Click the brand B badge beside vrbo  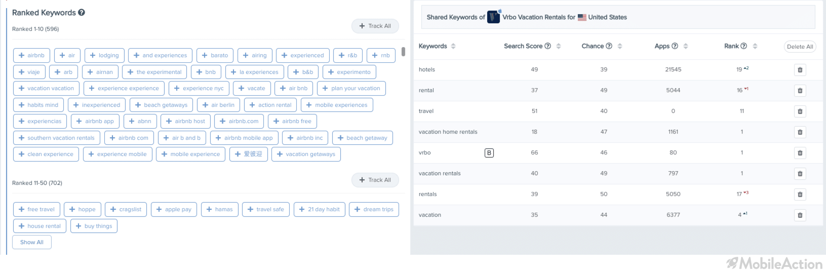coord(489,153)
